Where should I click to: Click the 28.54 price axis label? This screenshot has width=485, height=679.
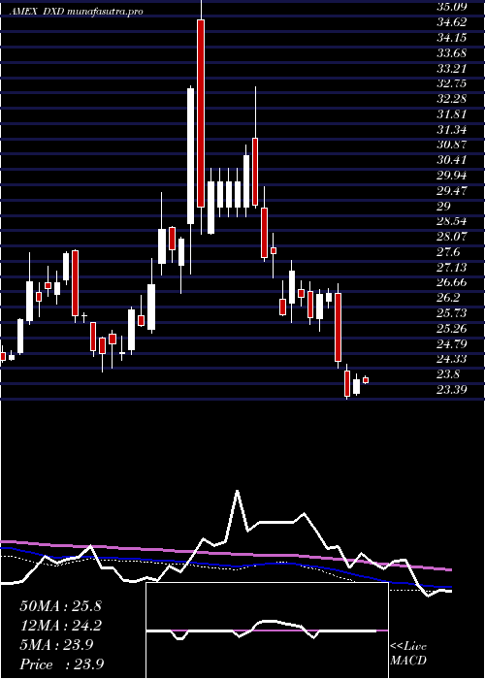[x=452, y=221]
